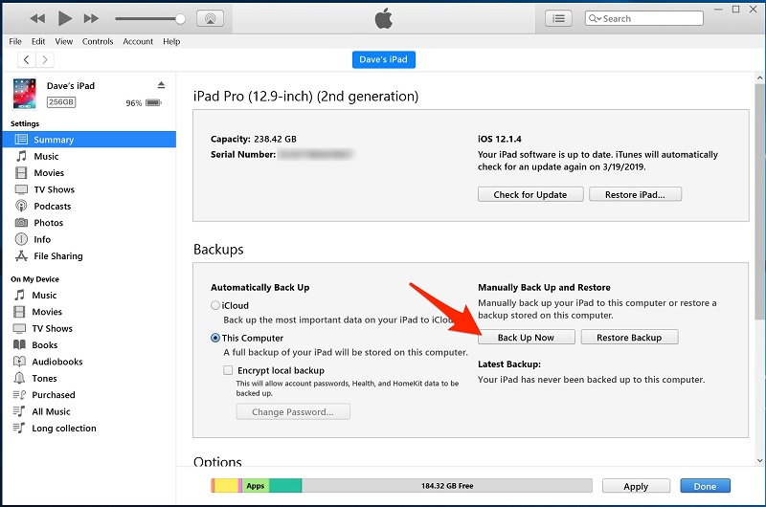Open the list view button near search
This screenshot has height=507, width=766.
(x=558, y=18)
